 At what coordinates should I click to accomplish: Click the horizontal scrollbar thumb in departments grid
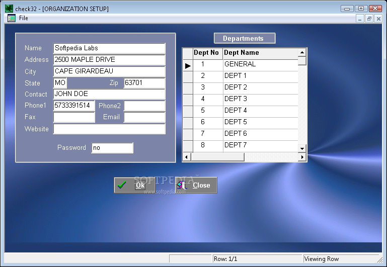pyautogui.click(x=217, y=157)
